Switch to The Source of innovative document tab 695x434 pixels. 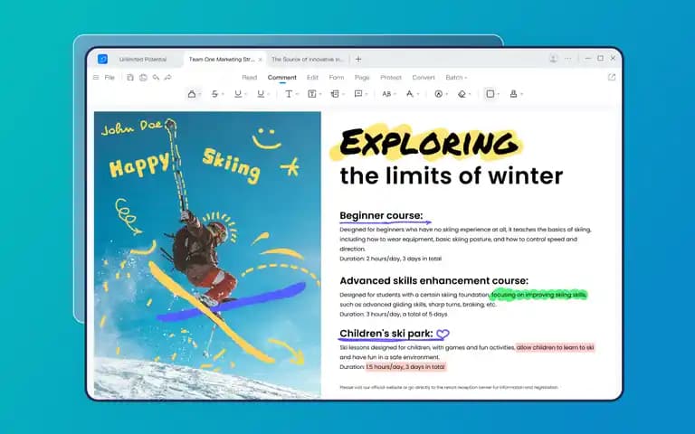click(308, 60)
